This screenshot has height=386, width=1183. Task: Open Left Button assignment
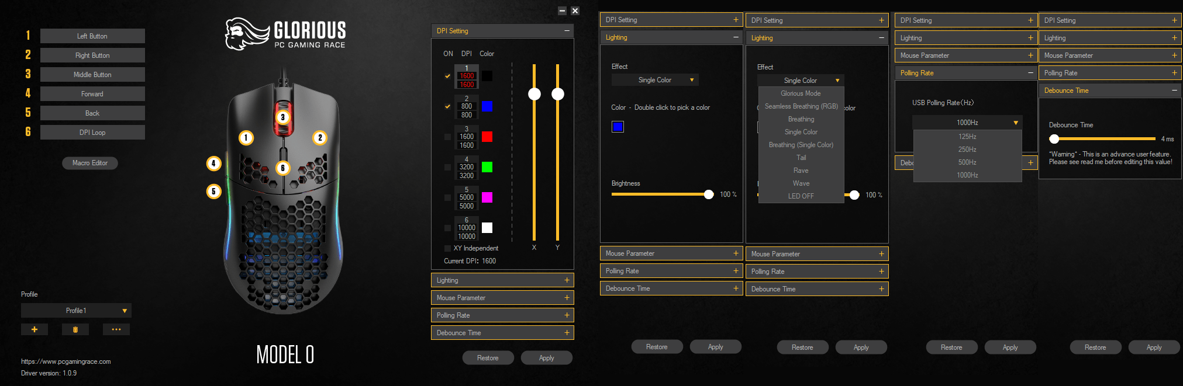pos(92,36)
